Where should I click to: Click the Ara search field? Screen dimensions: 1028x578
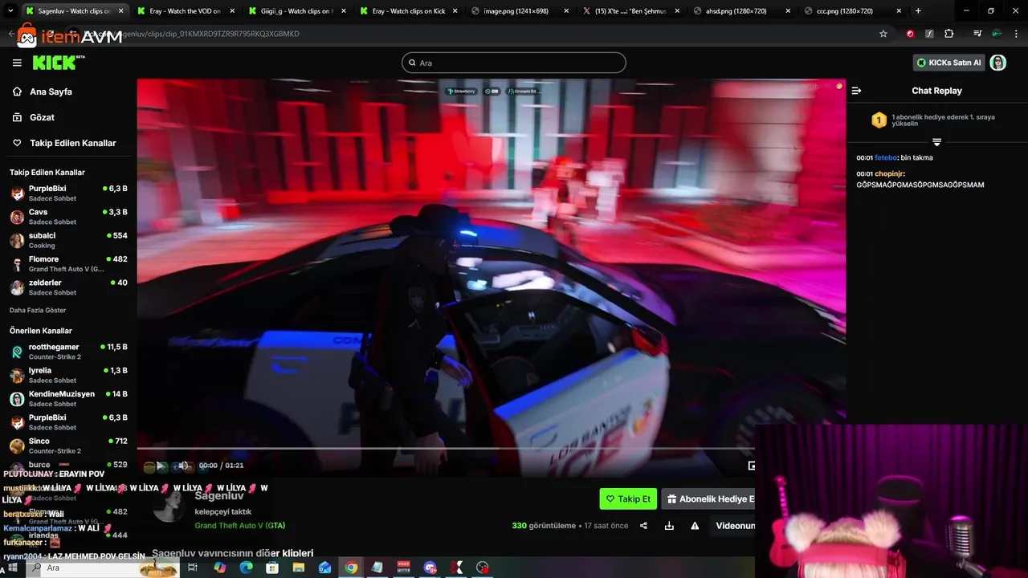(514, 63)
